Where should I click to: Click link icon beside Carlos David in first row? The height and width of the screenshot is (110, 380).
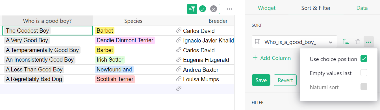point(179,30)
